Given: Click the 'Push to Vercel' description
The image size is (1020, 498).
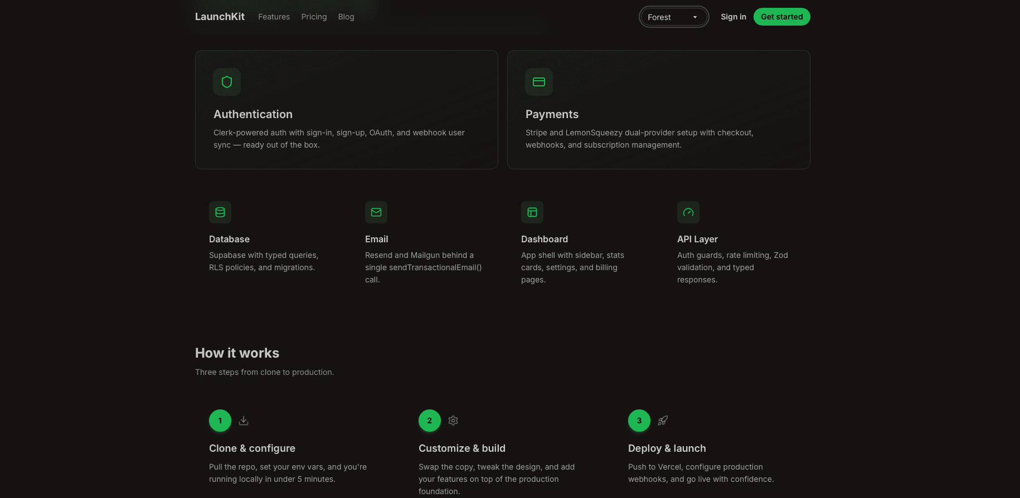Looking at the screenshot, I should (x=701, y=473).
